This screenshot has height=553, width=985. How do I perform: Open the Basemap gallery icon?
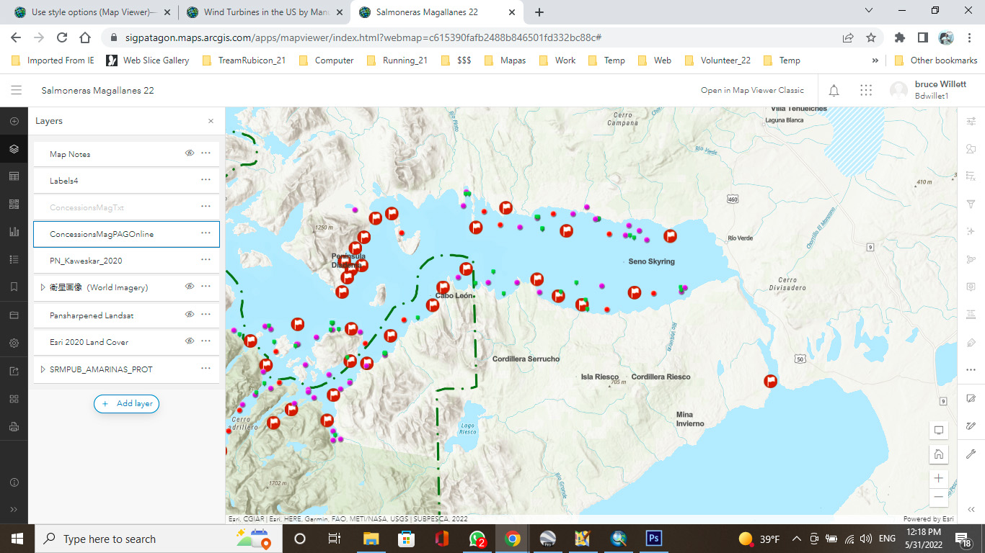pyautogui.click(x=13, y=204)
